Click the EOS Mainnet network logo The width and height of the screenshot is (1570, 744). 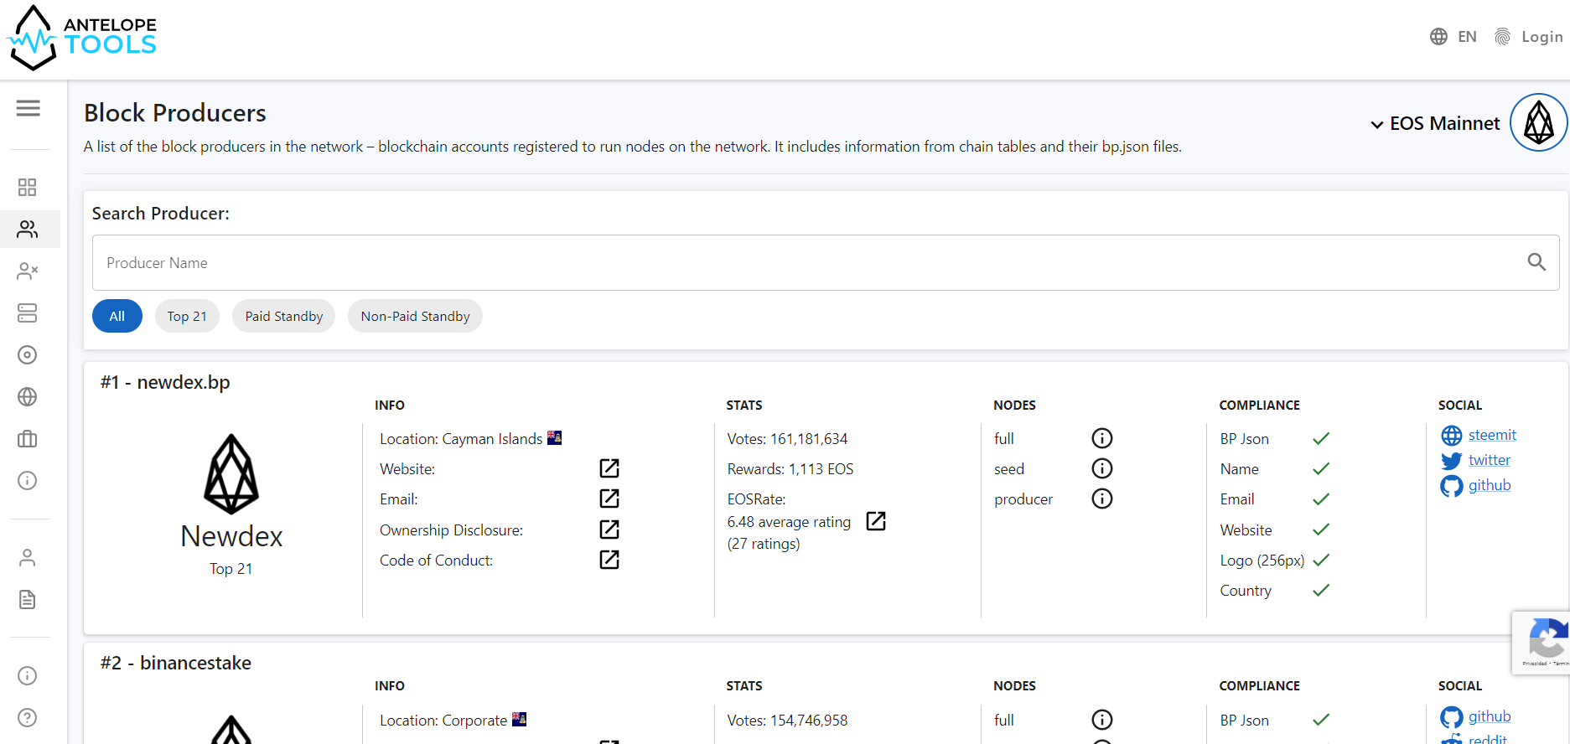pyautogui.click(x=1539, y=122)
